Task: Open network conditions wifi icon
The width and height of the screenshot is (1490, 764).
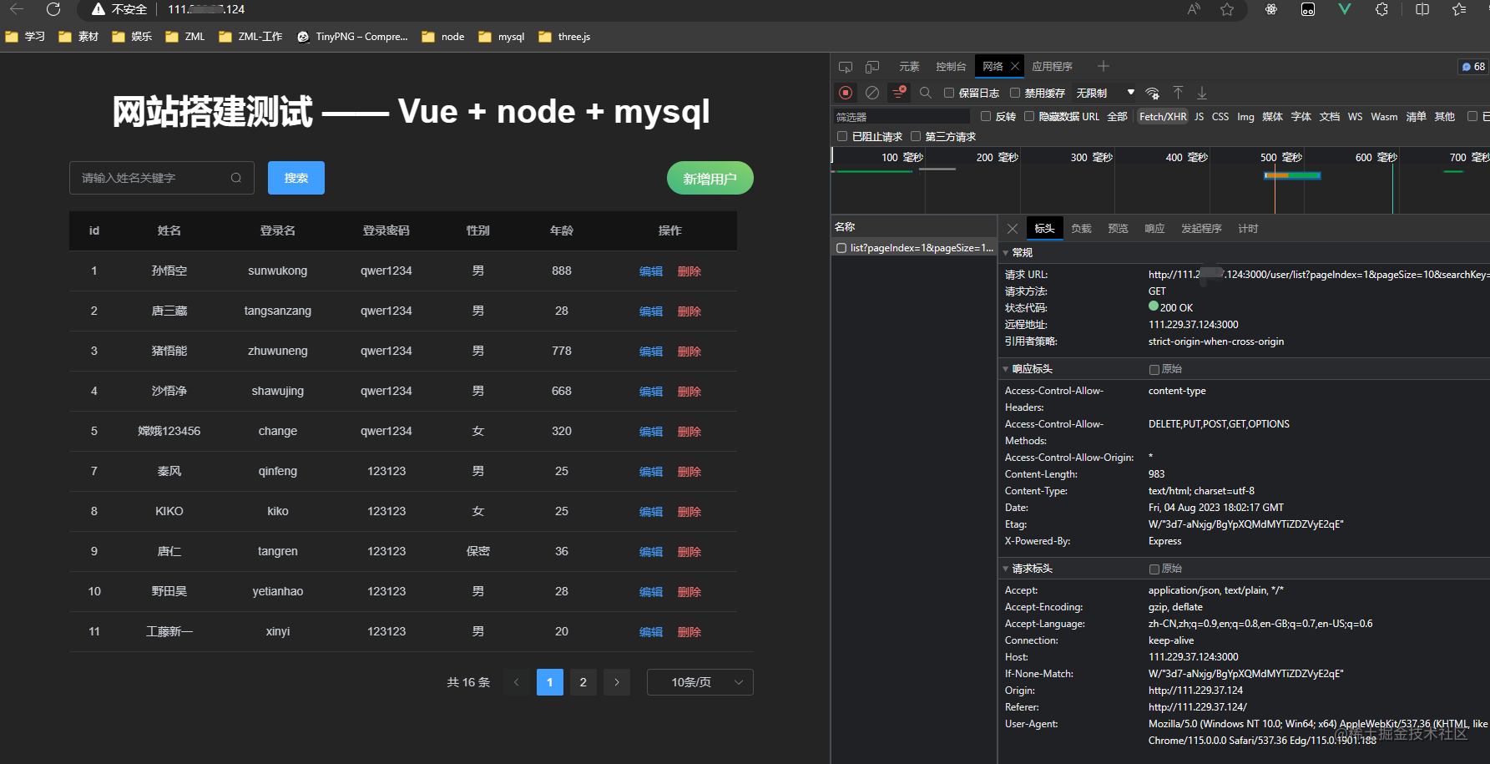Action: tap(1152, 93)
